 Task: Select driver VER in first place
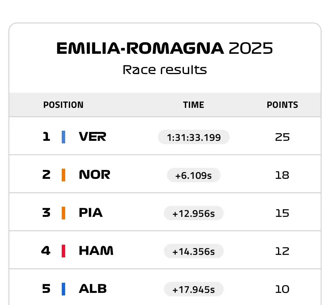(93, 137)
